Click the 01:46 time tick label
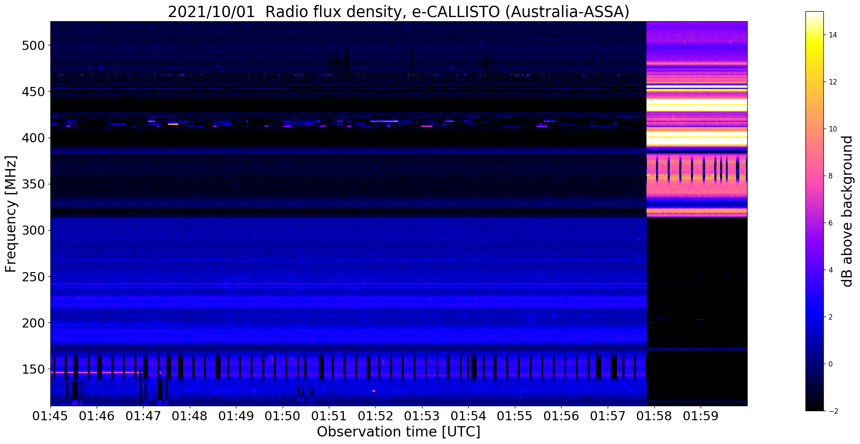The width and height of the screenshot is (860, 444). click(97, 416)
